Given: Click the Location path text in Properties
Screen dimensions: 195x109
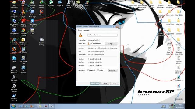Looking at the screenshot, I should (x=102, y=48).
